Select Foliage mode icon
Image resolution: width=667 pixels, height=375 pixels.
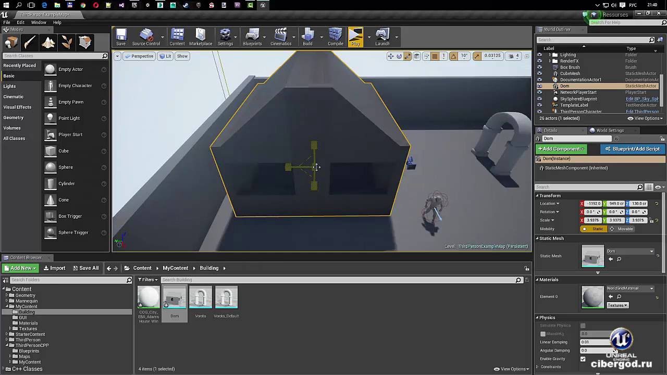click(x=67, y=43)
